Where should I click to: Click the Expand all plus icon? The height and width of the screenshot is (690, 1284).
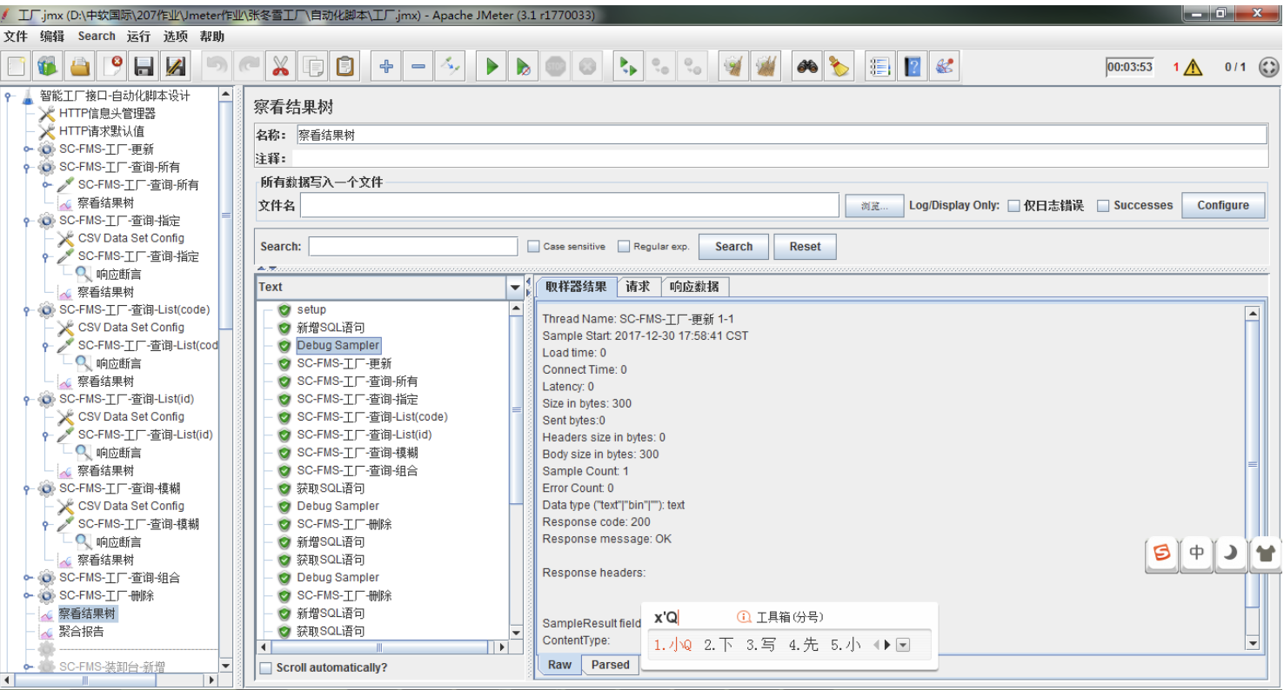click(x=386, y=66)
